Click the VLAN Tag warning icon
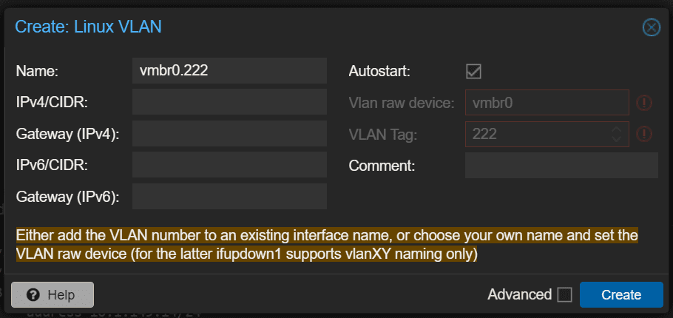 pyautogui.click(x=644, y=134)
